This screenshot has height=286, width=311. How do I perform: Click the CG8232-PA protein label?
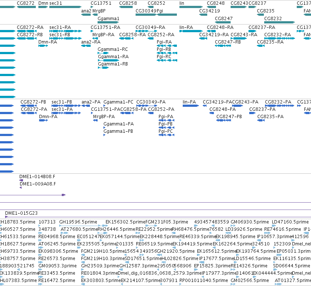pyautogui.click(x=278, y=102)
